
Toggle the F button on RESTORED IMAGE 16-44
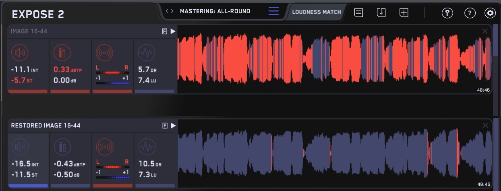pos(164,126)
